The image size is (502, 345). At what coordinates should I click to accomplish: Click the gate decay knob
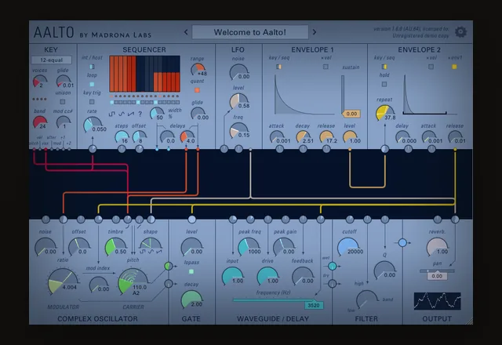pos(191,300)
